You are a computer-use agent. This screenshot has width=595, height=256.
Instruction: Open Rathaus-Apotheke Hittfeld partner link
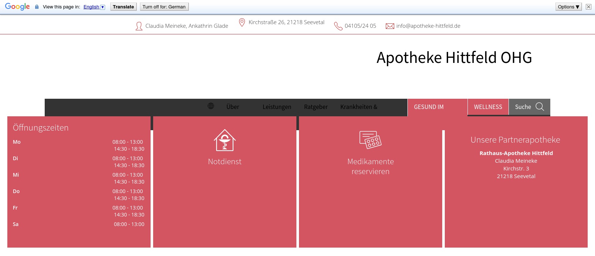(x=516, y=153)
